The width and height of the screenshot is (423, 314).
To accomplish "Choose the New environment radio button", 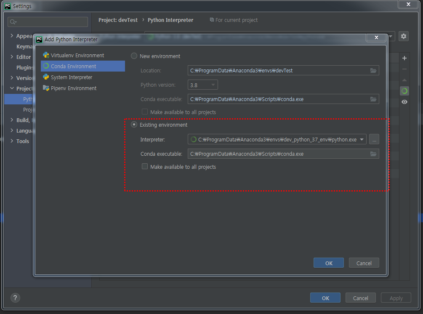I will (x=134, y=56).
